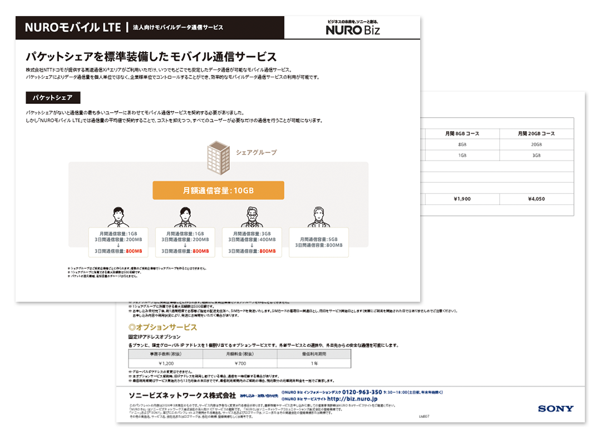Click the 月間 8GB コース table header
Viewport: 601px width, 439px height.
[x=462, y=133]
